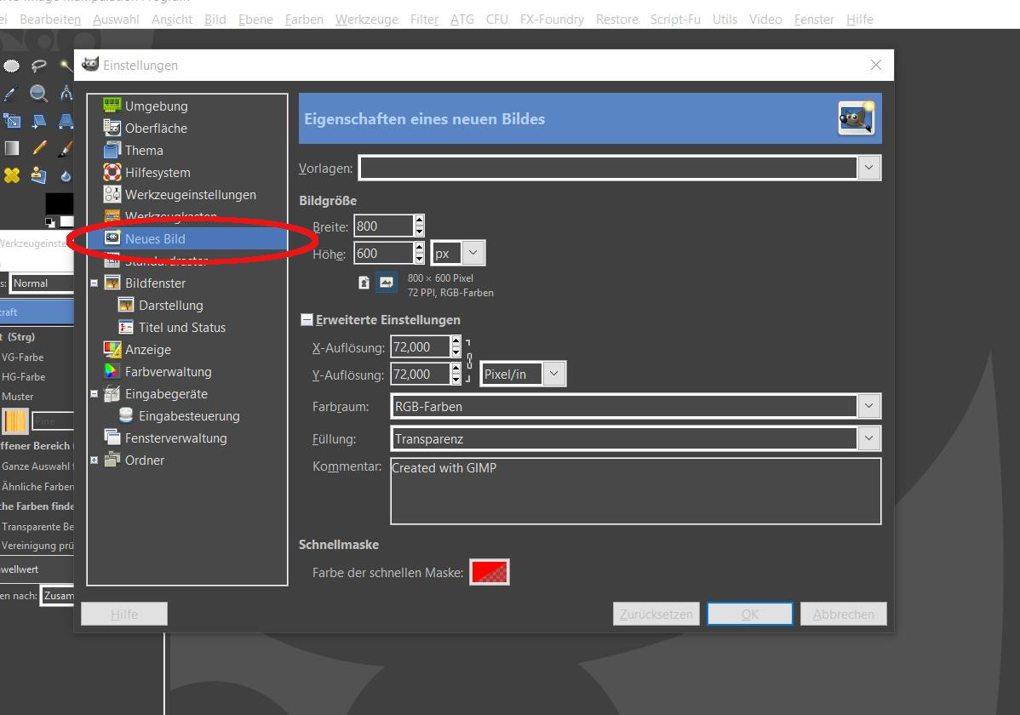Expand the Ordner tree node
Image resolution: width=1020 pixels, height=715 pixels.
click(x=95, y=460)
